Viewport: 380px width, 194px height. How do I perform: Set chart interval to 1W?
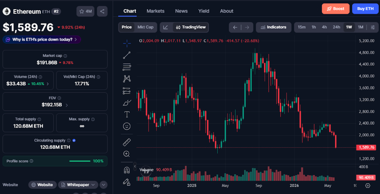pos(349,27)
